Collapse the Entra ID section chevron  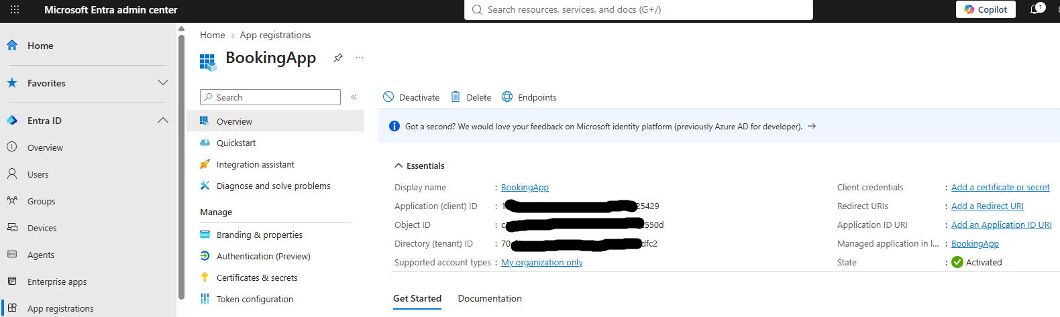[x=163, y=120]
